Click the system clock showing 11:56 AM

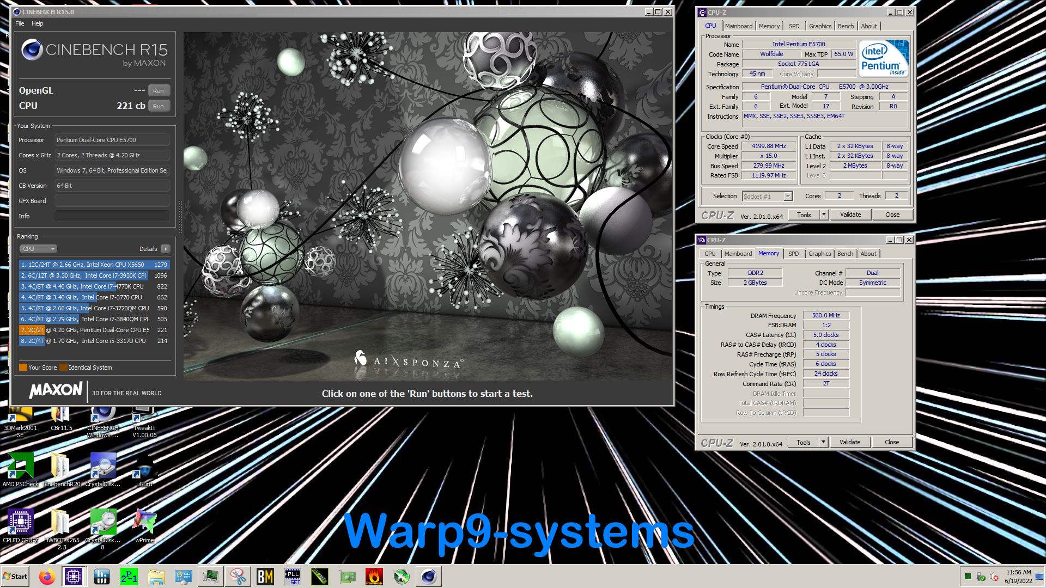pyautogui.click(x=1018, y=572)
